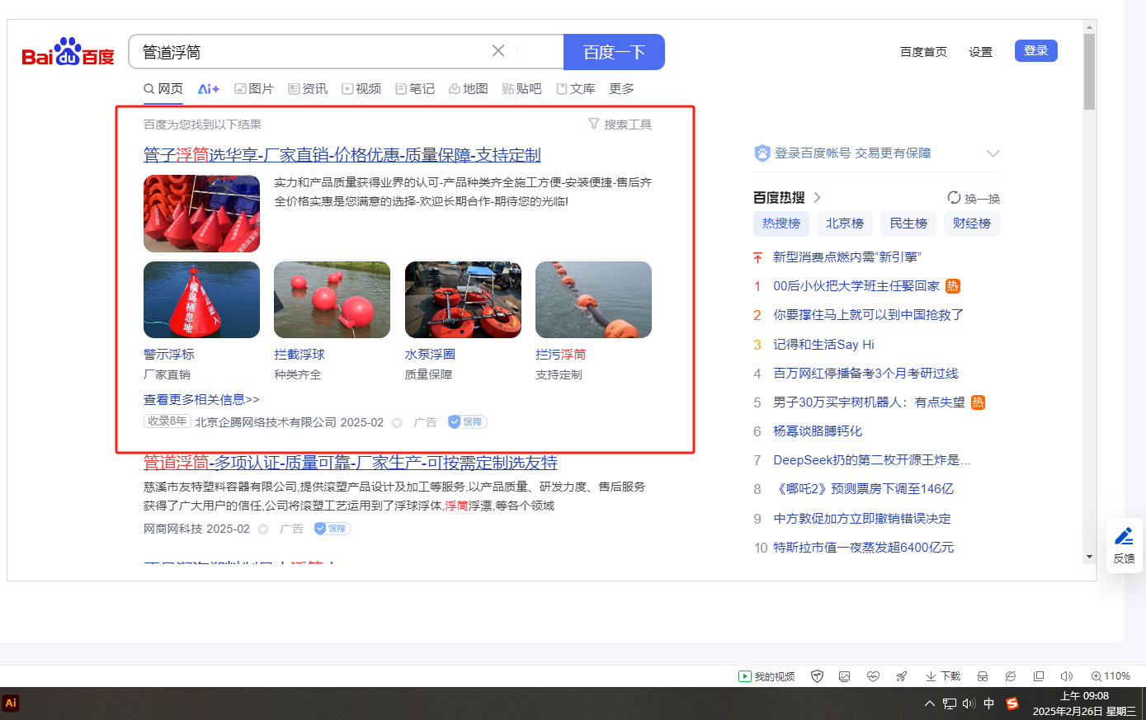The width and height of the screenshot is (1146, 720).
Task: Open 查看更多相关信息>> link
Action: point(201,399)
